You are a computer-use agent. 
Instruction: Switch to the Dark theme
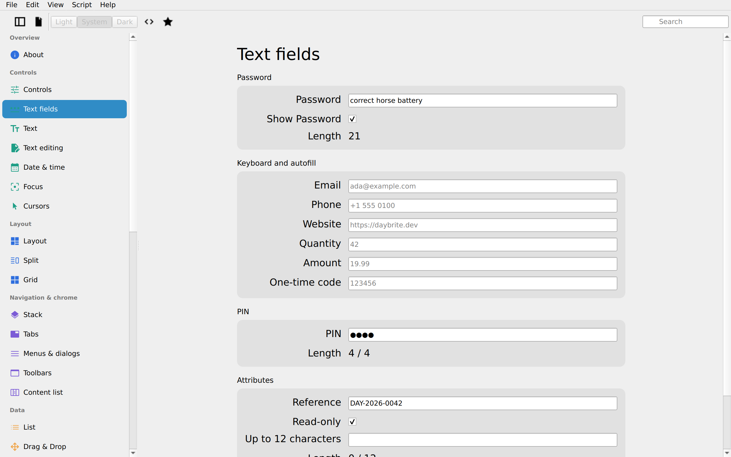(x=125, y=22)
